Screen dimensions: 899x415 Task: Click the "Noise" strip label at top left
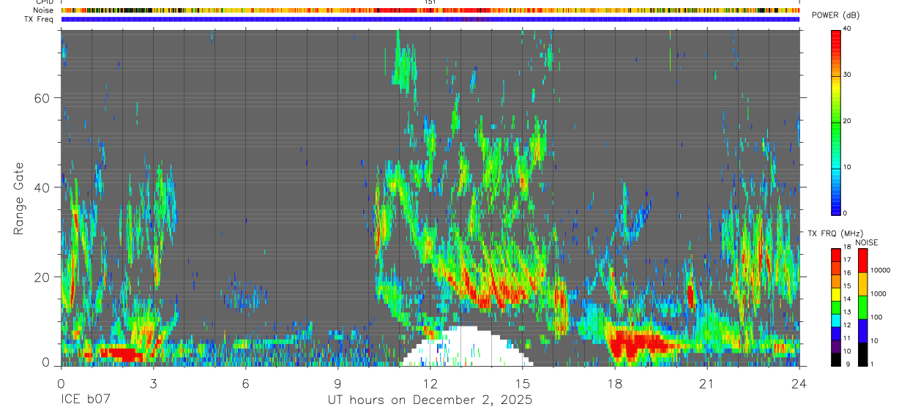(x=43, y=10)
